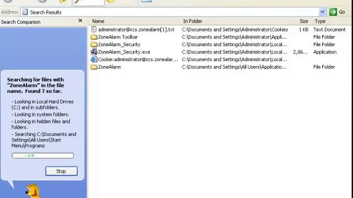Click the Search Results page icon in address bar
This screenshot has width=353, height=198.
tap(25, 12)
